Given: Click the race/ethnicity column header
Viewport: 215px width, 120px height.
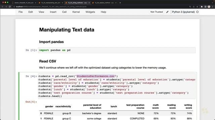Looking at the screenshot, I should [x=63, y=106].
